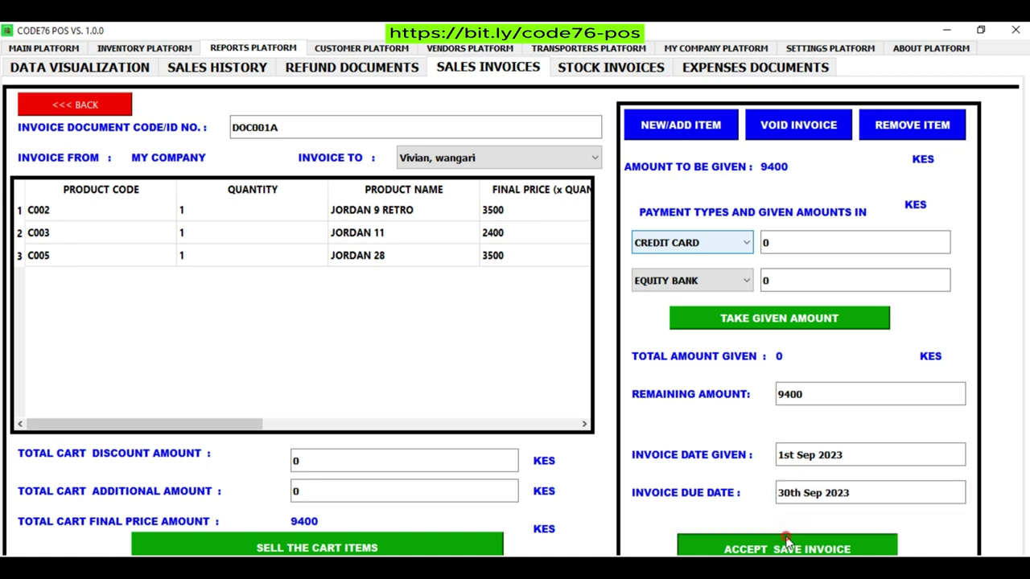Open TRANSPORTERS PLATFORM tab
This screenshot has height=579, width=1030.
point(588,48)
